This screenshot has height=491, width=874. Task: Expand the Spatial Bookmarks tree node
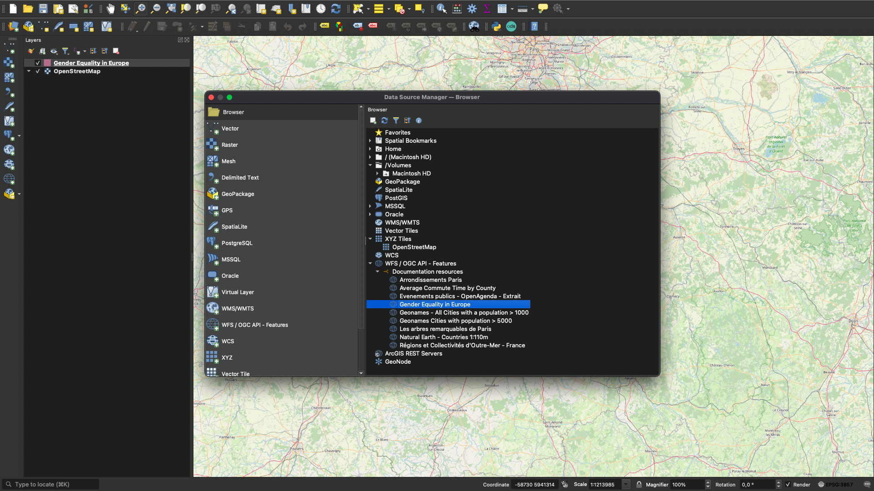pos(370,141)
